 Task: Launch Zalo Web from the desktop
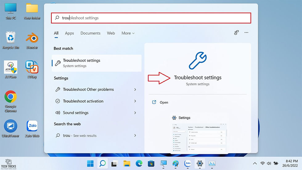[32, 129]
